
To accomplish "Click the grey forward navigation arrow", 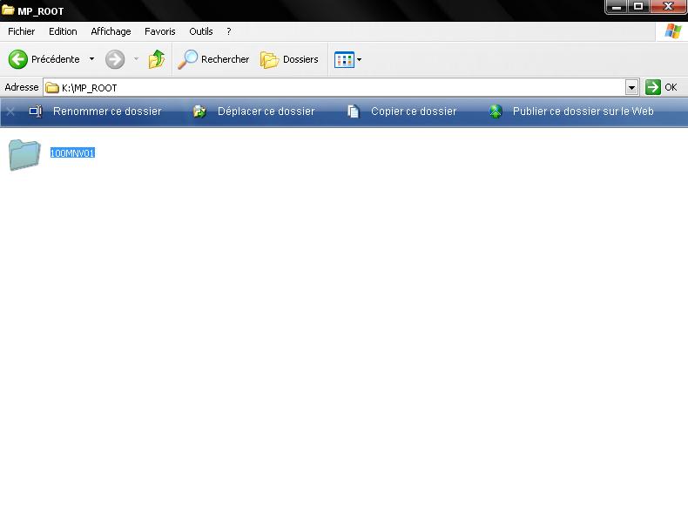I will [115, 59].
